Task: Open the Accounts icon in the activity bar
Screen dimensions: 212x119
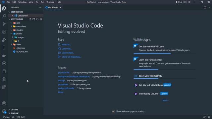Action: click(4, 103)
